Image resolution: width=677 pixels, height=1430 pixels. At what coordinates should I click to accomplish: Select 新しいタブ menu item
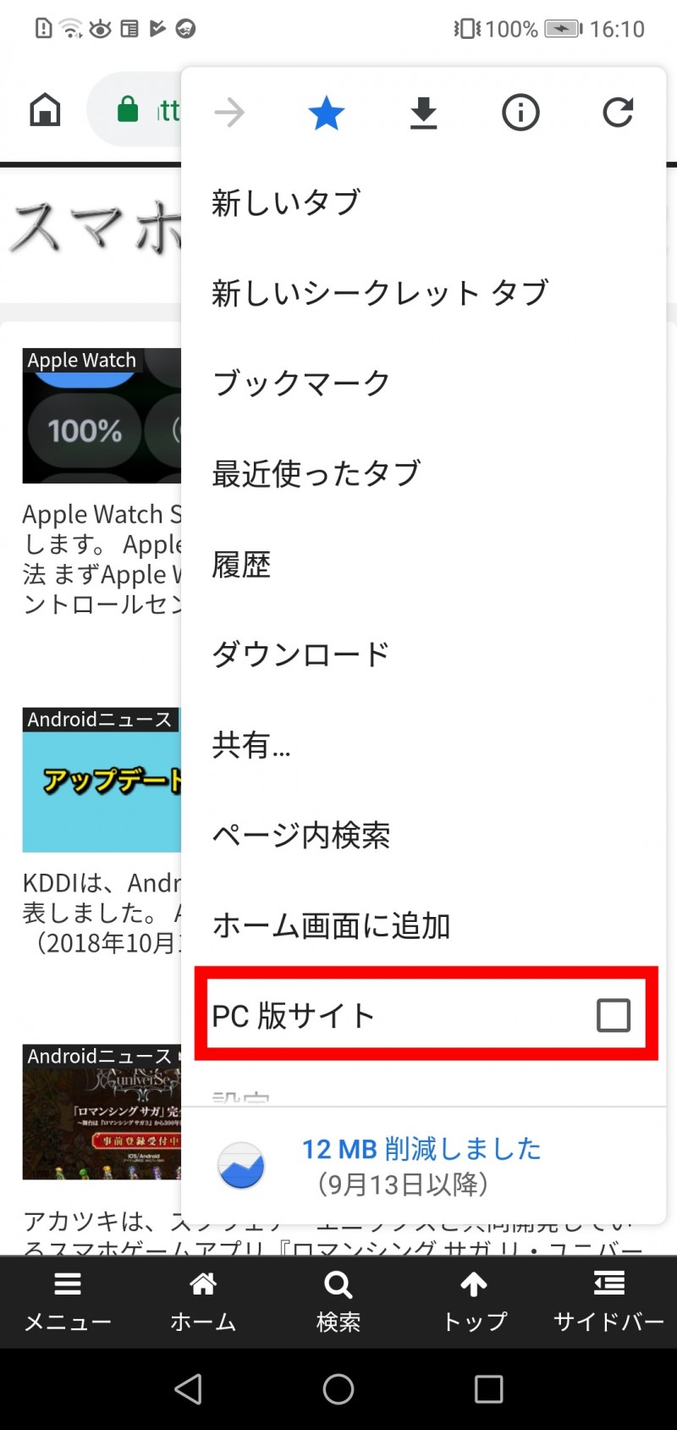click(423, 203)
